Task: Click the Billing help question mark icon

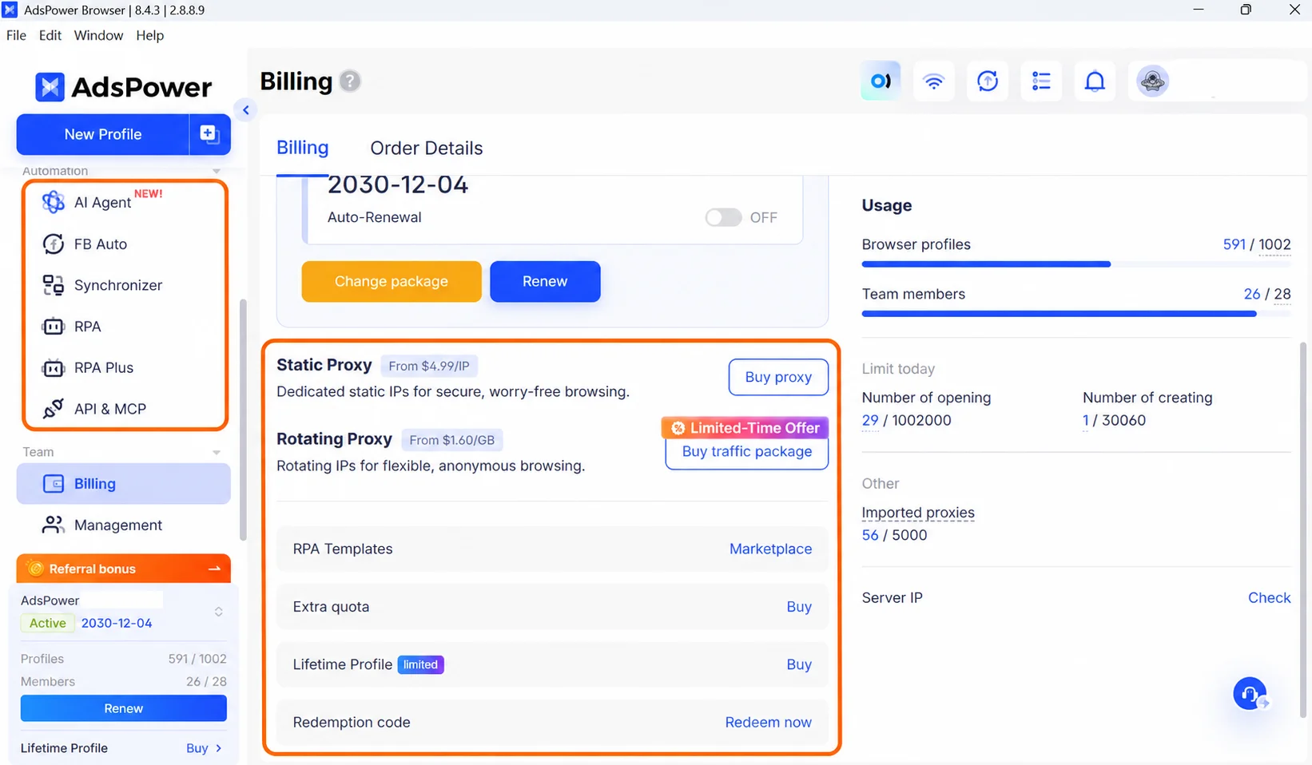Action: coord(350,81)
